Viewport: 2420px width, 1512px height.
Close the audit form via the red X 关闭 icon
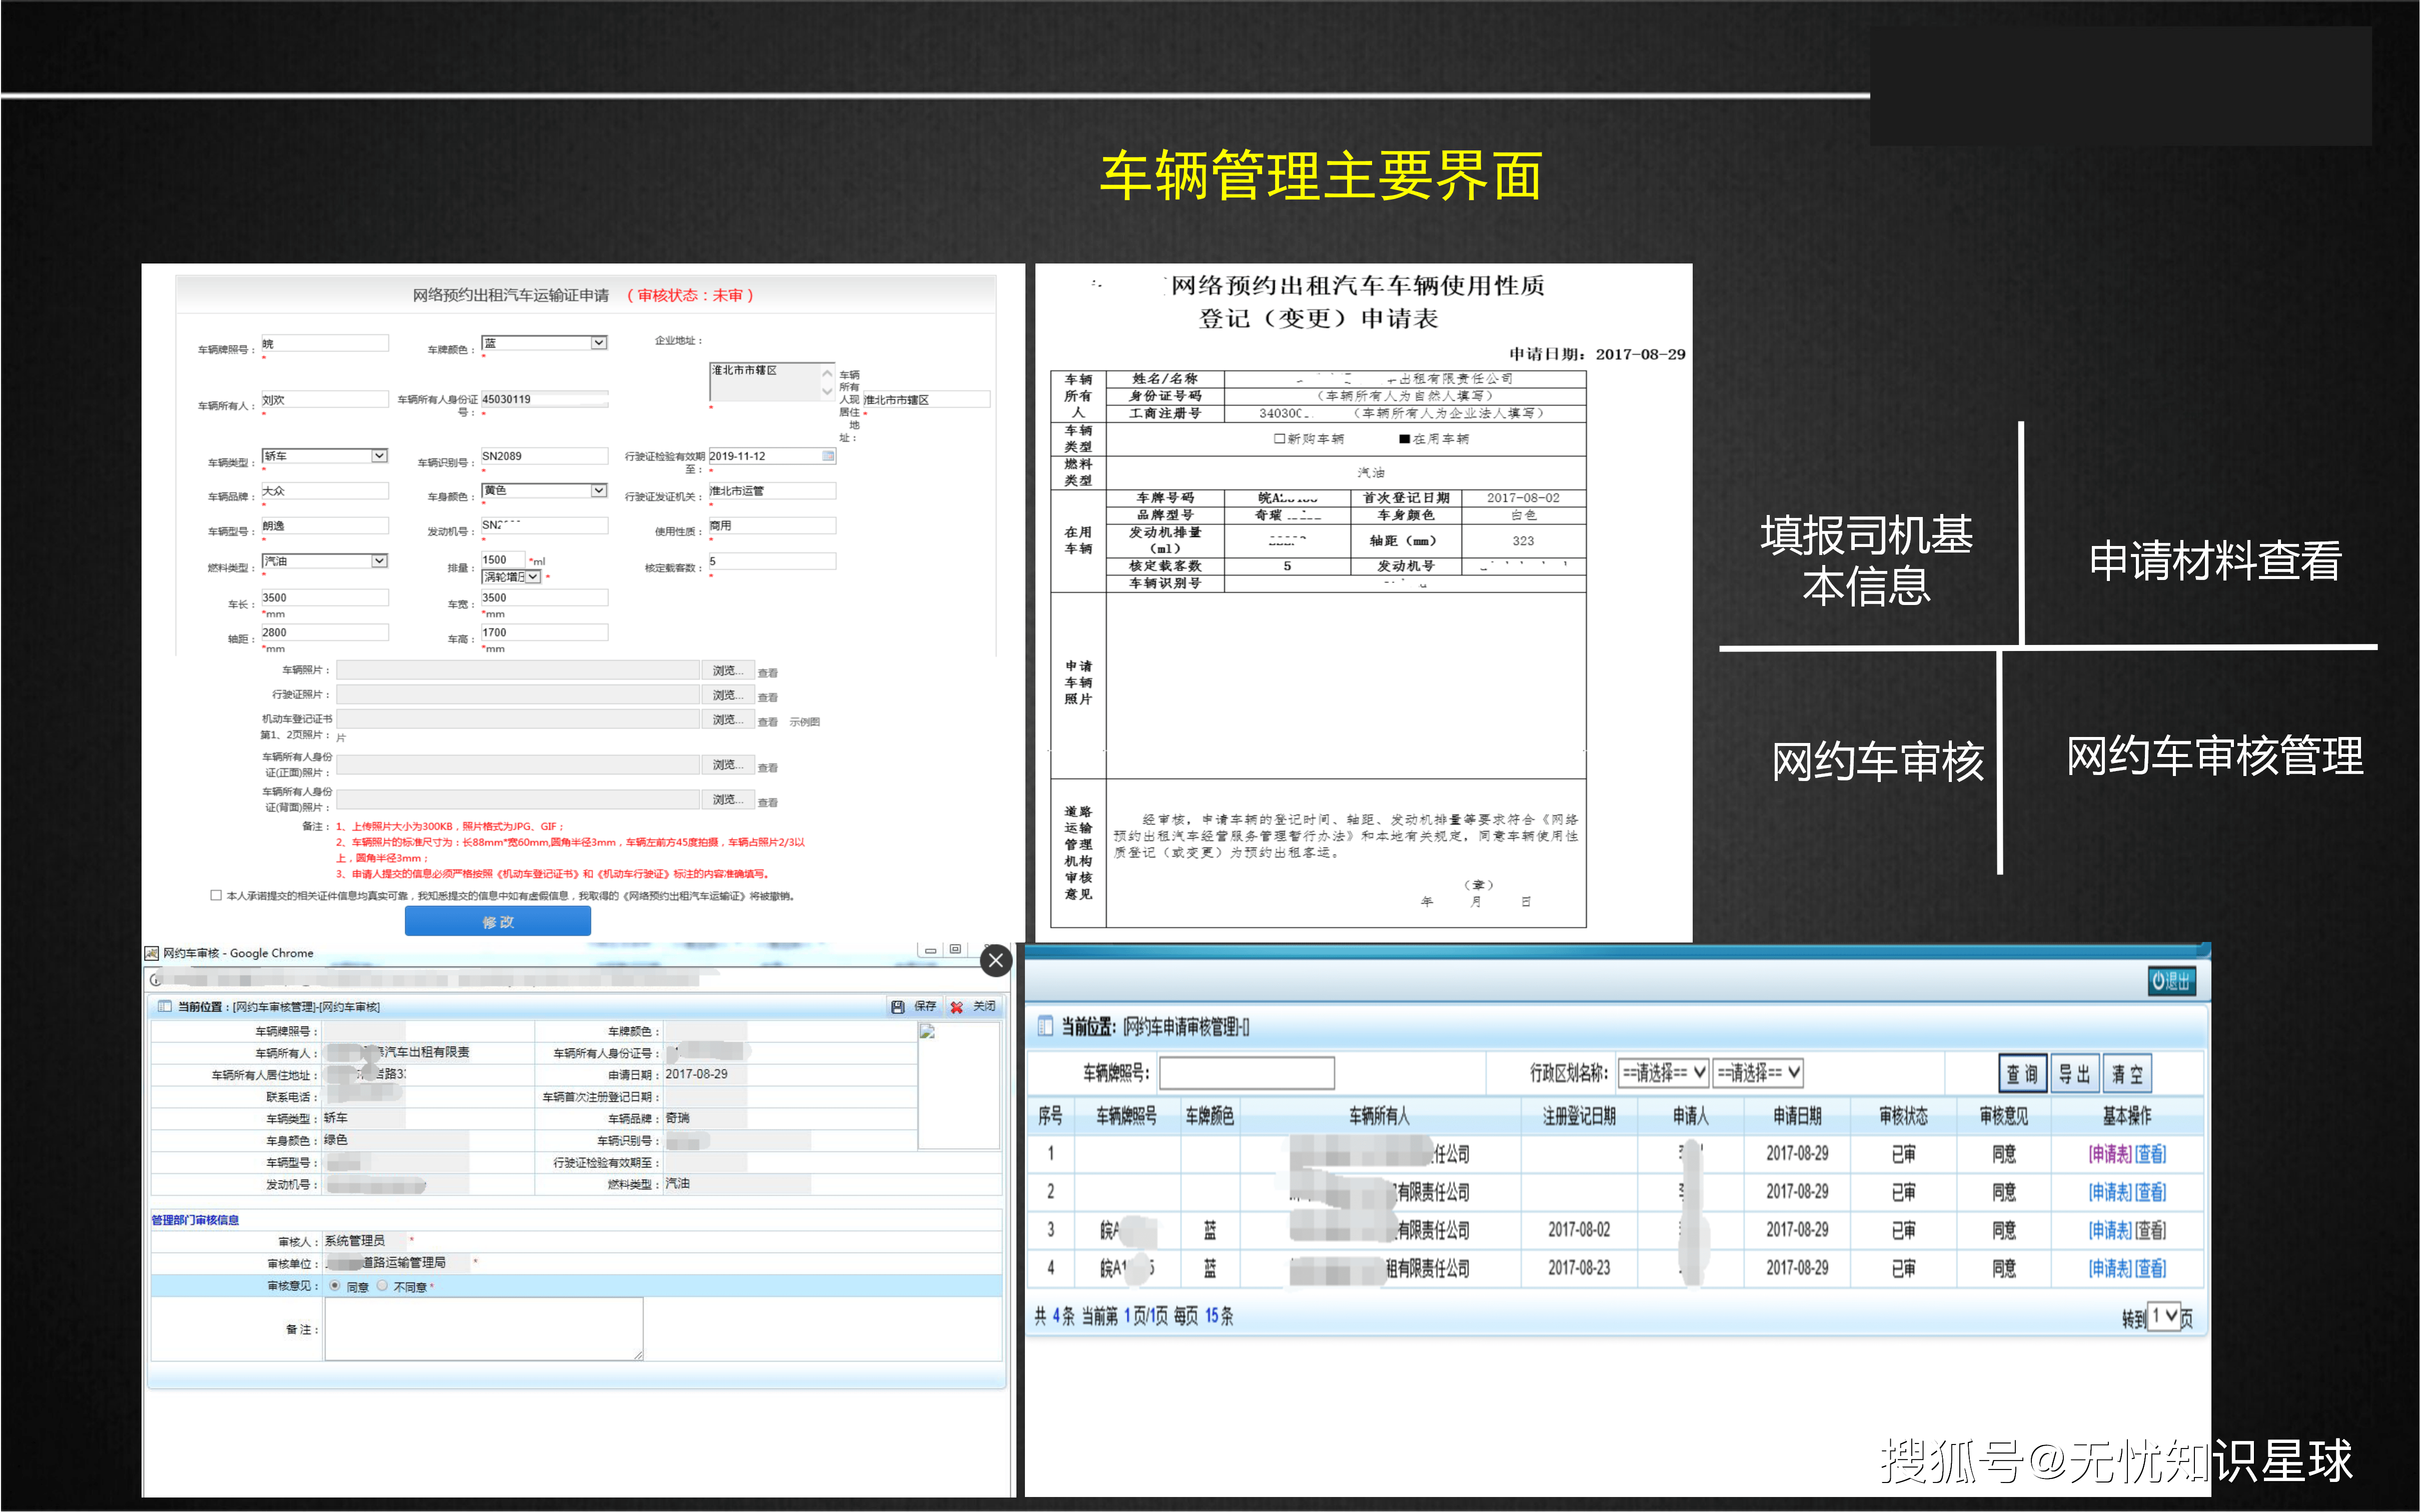click(x=956, y=1006)
